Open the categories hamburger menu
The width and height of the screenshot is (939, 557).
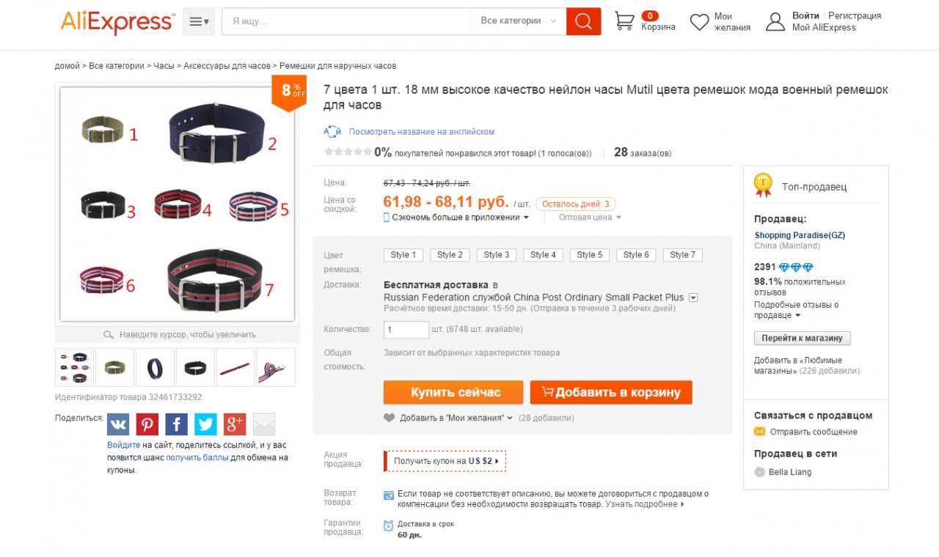tap(199, 22)
